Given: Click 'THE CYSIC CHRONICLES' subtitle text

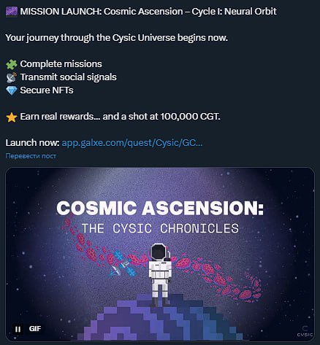Looking at the screenshot, I should pyautogui.click(x=160, y=228).
